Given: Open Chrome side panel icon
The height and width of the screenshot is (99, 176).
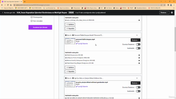Looking at the screenshot, I should coord(168,5).
